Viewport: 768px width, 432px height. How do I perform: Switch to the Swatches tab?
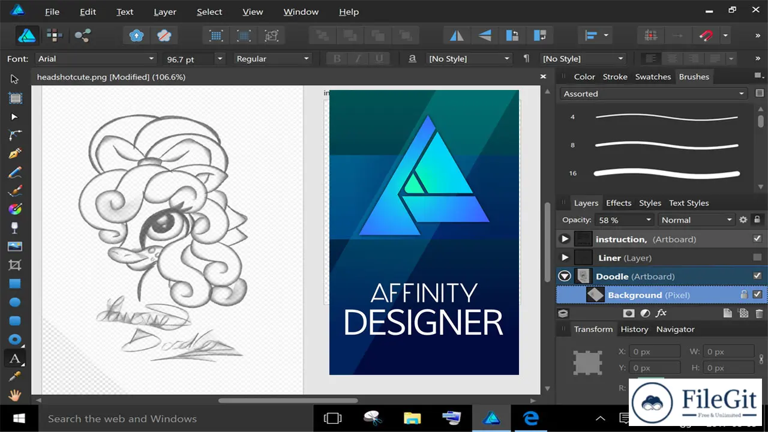(x=653, y=77)
